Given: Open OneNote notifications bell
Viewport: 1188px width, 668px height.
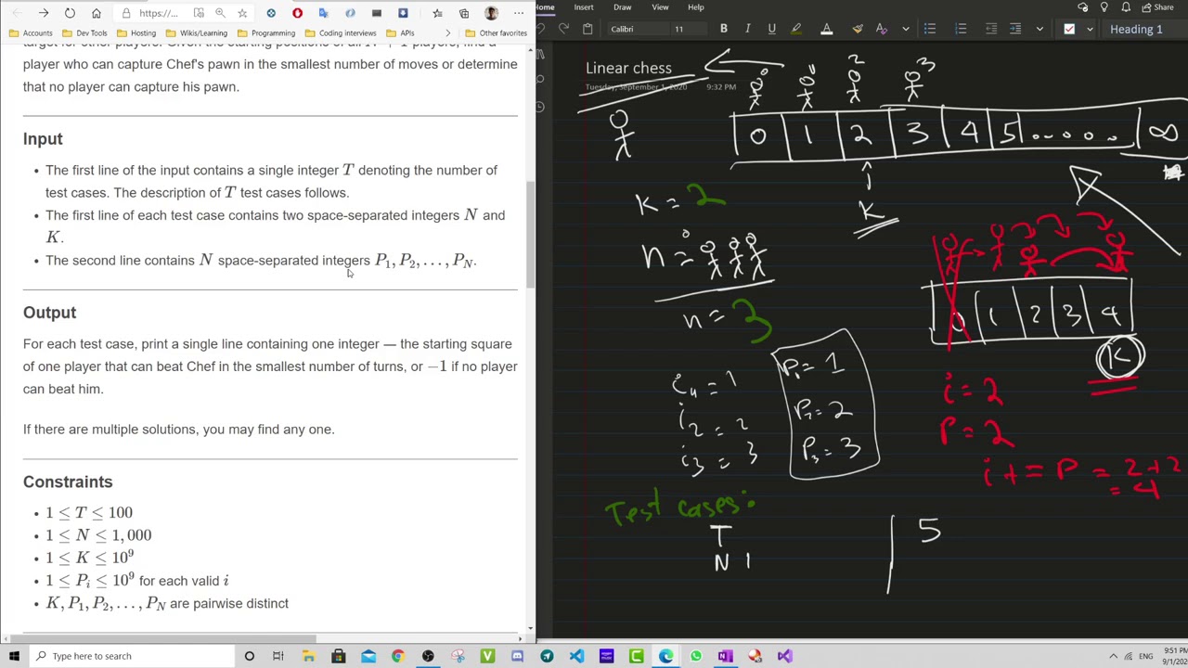Looking at the screenshot, I should click(1125, 7).
